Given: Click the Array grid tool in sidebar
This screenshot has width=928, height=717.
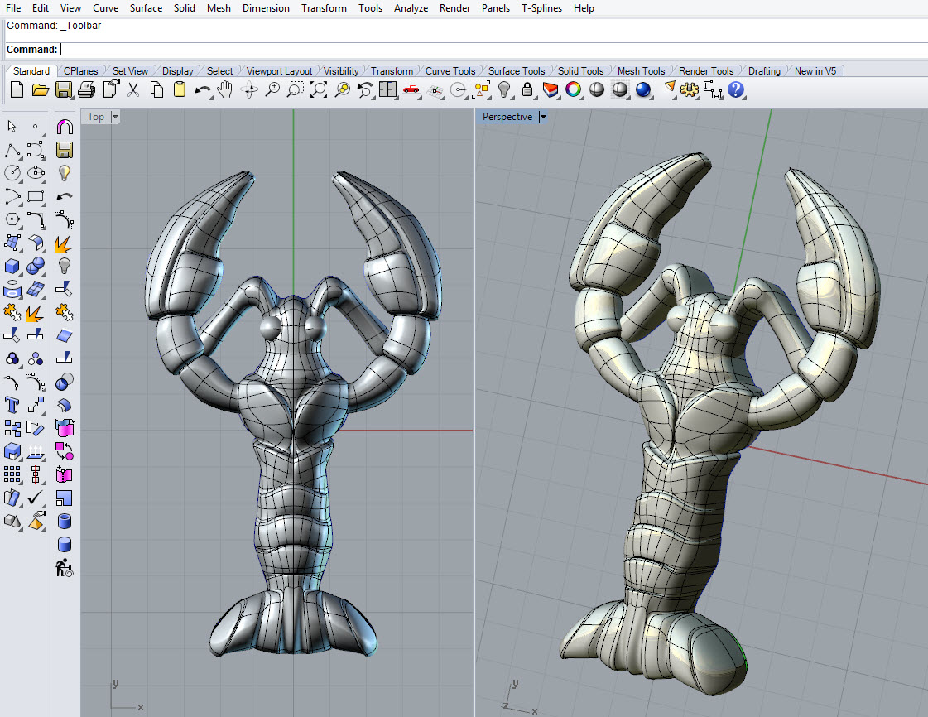Looking at the screenshot, I should pos(12,474).
